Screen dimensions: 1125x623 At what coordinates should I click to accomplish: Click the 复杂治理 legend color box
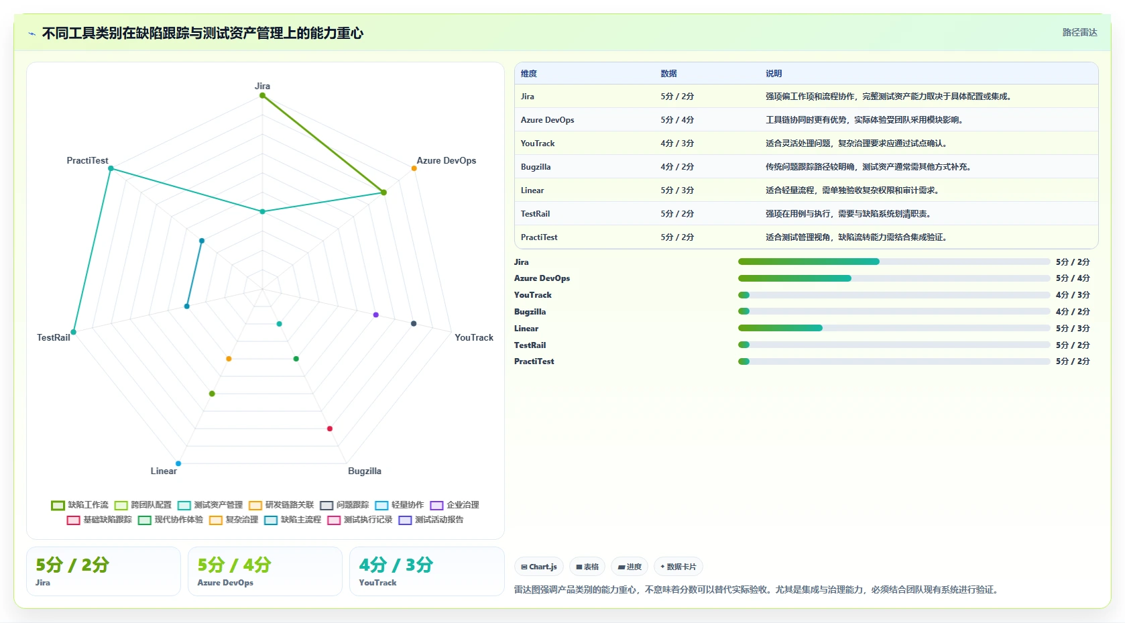pos(215,520)
